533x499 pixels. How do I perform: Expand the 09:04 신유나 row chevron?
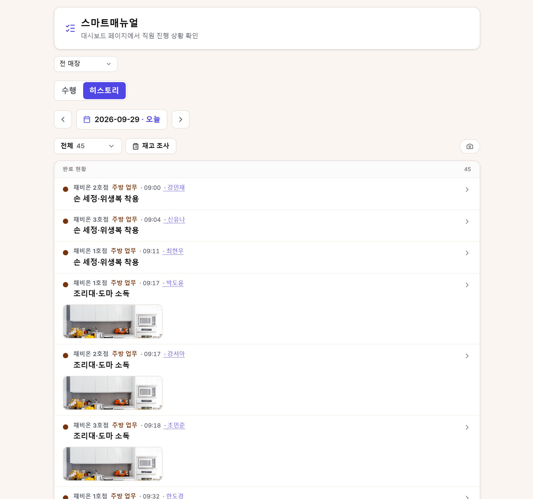tap(467, 222)
